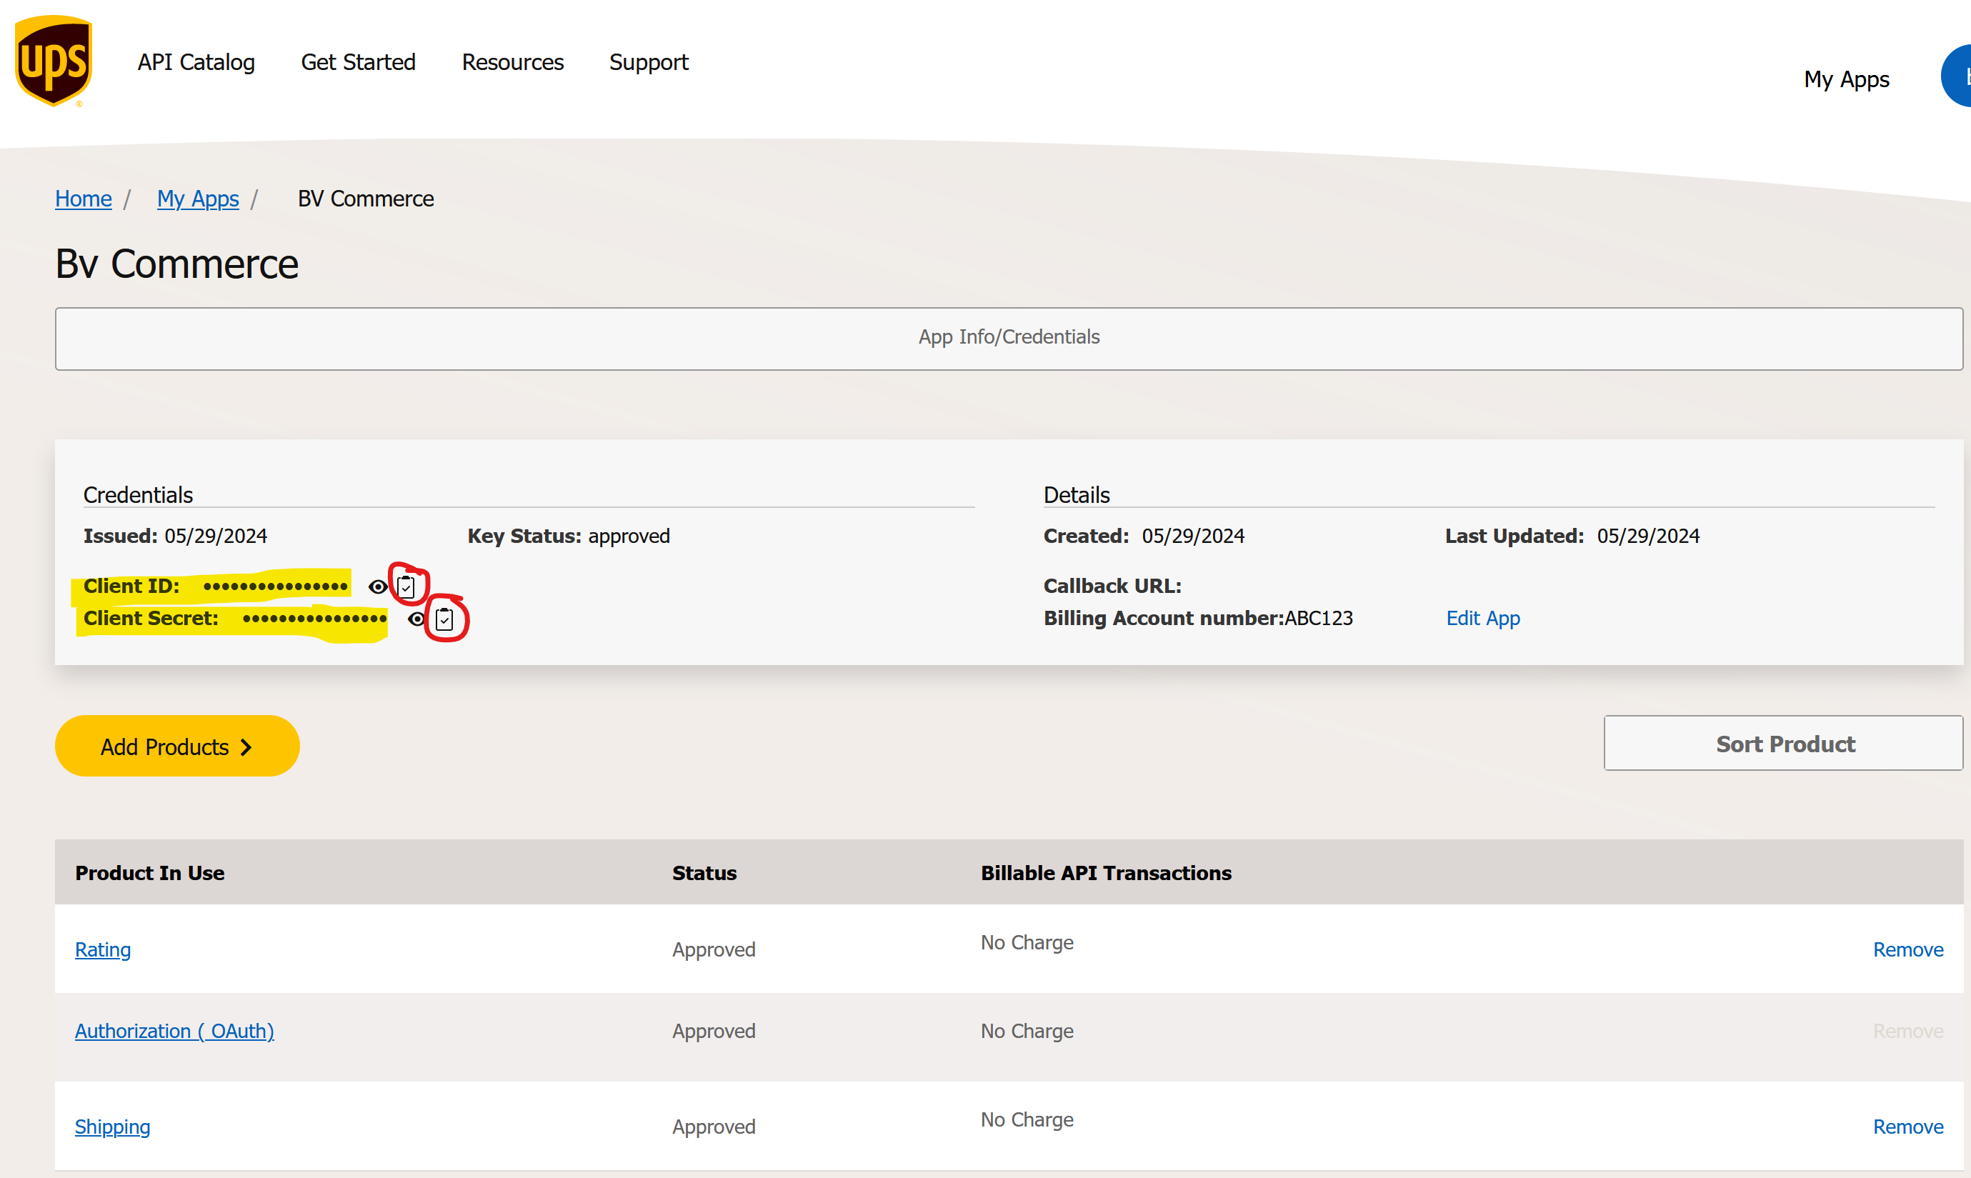The height and width of the screenshot is (1178, 1971).
Task: Click the Add Products button
Action: pyautogui.click(x=177, y=747)
